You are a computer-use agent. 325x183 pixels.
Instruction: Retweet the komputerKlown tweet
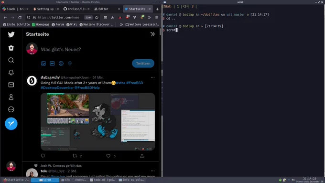[x=75, y=156]
